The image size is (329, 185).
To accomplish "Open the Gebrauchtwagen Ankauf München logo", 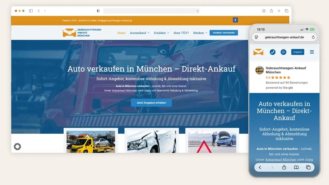I will [82, 33].
